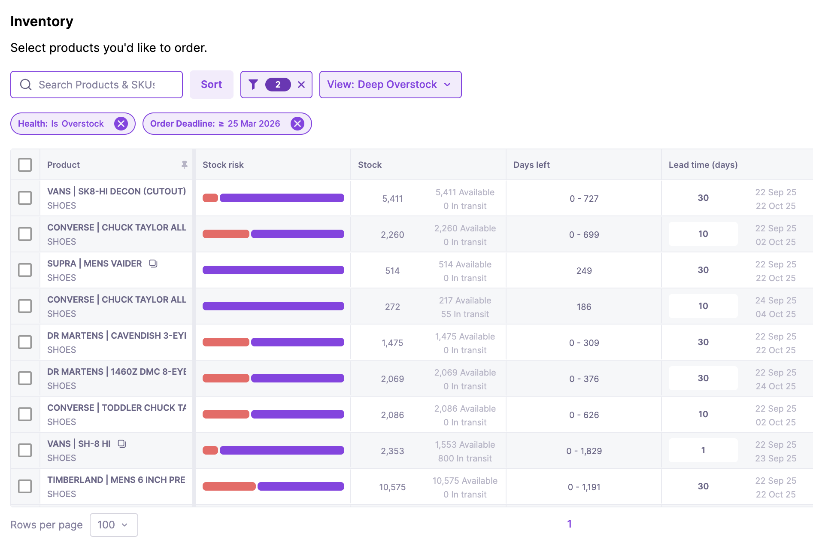Viewport: 813px width, 540px height.
Task: Clear all filters with the X icon
Action: (301, 85)
